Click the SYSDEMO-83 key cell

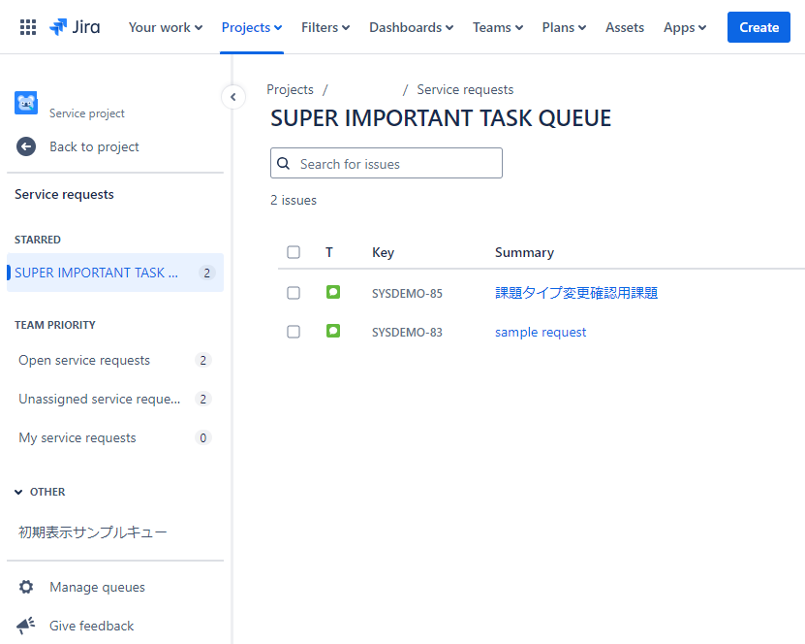point(407,333)
